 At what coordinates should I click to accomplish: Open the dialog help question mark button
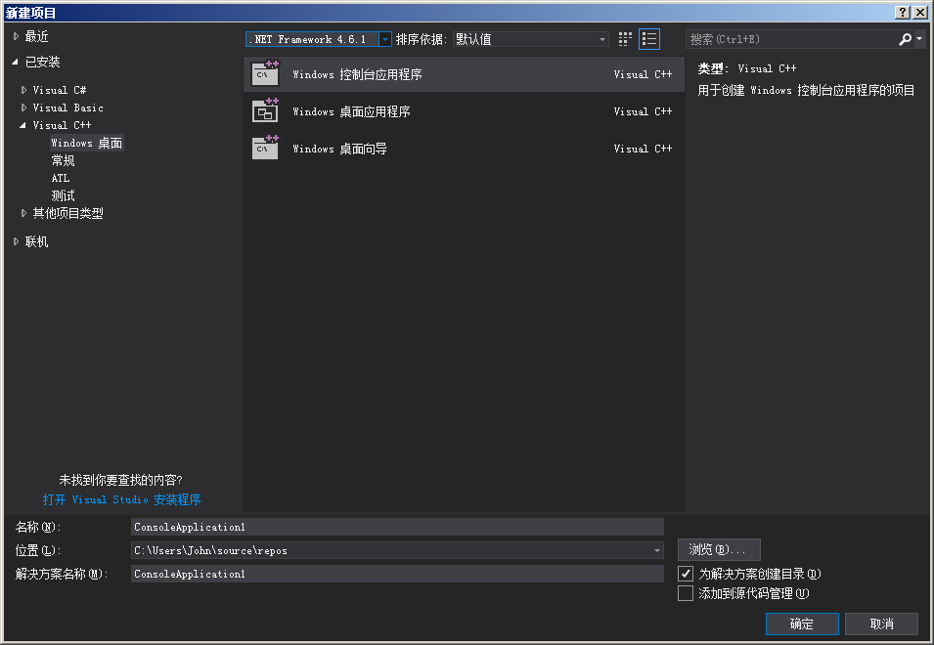(x=903, y=12)
